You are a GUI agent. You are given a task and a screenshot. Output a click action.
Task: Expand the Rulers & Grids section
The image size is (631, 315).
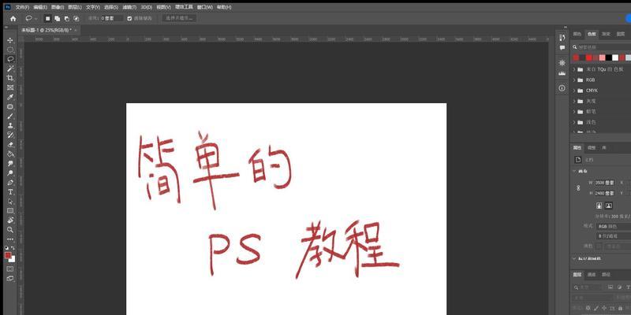pos(574,259)
